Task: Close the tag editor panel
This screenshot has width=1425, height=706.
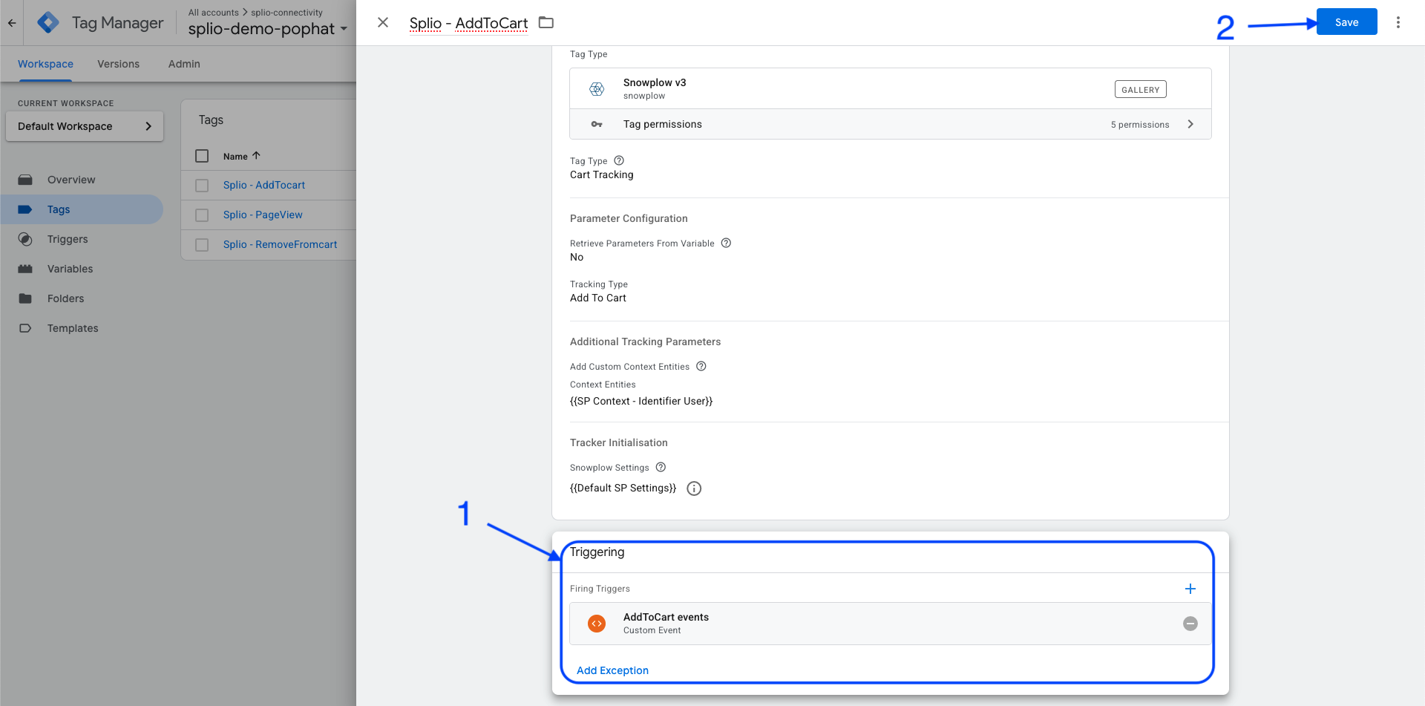Action: 383,22
